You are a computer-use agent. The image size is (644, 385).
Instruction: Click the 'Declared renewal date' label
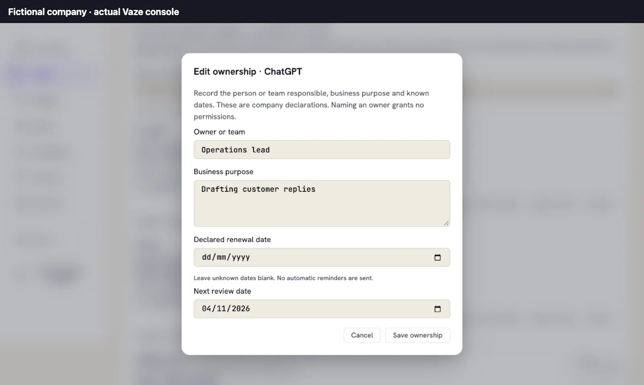[x=232, y=240]
